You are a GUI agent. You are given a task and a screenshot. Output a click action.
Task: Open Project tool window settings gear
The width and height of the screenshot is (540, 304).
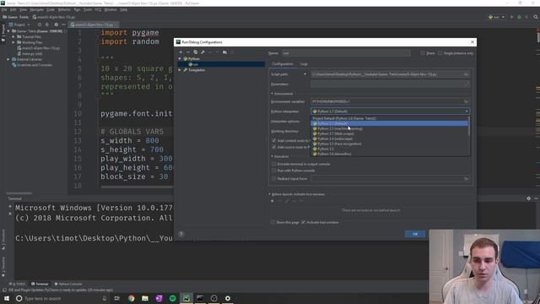tap(57, 24)
